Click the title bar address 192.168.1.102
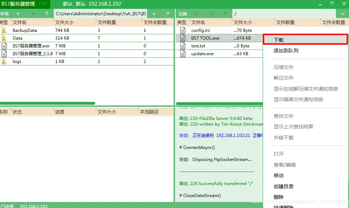The width and height of the screenshot is (349, 208). [105, 4]
